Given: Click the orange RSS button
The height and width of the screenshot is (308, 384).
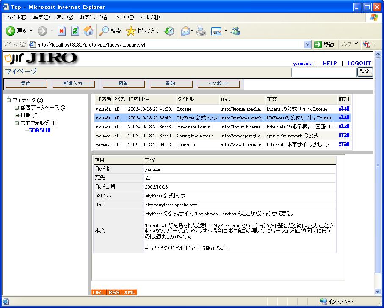Looking at the screenshot, I should click(113, 292).
